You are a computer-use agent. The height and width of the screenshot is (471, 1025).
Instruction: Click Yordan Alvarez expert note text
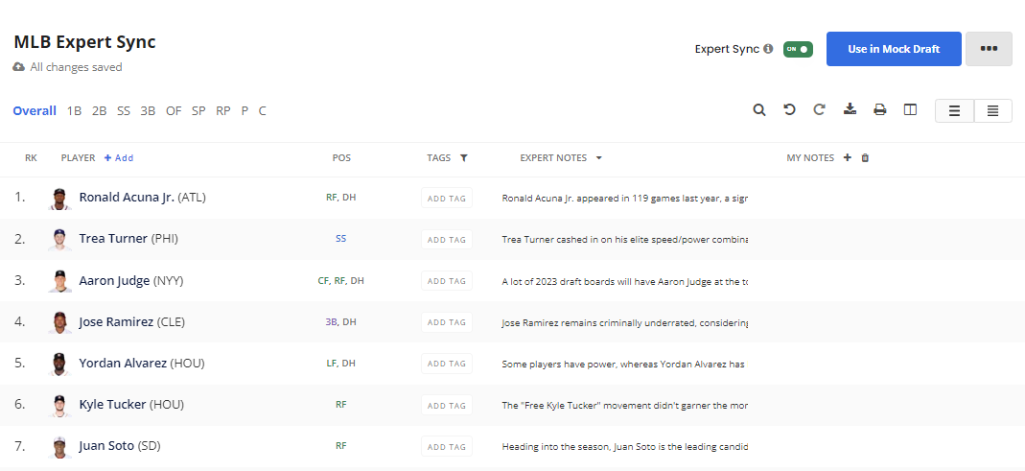(623, 364)
